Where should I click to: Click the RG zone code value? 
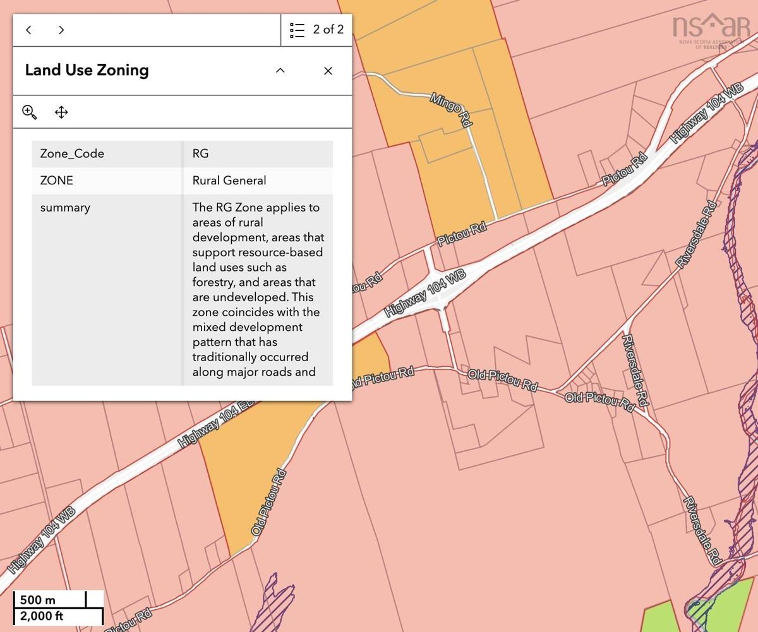pos(200,153)
